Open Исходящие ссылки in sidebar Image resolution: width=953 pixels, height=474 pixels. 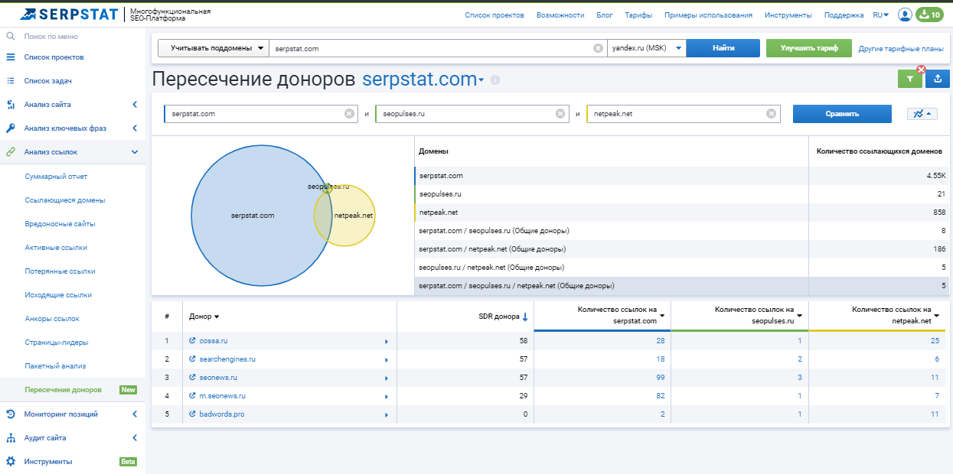pyautogui.click(x=58, y=295)
